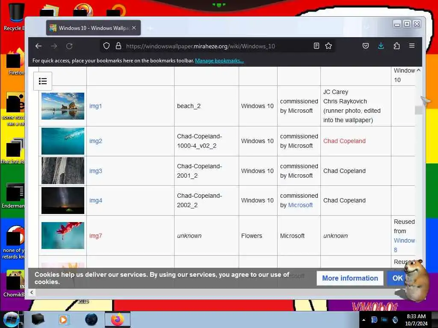
Task: Reload the page with the refresh icon
Action: [69, 46]
